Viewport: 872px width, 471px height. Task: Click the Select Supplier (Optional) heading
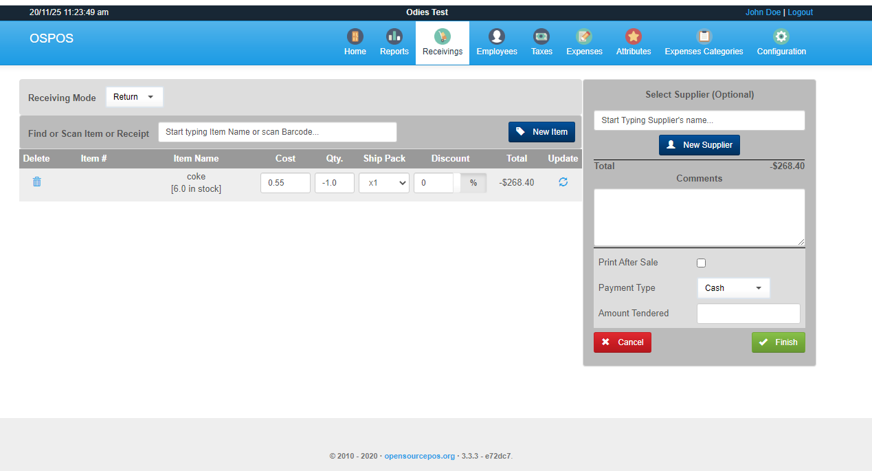point(700,95)
